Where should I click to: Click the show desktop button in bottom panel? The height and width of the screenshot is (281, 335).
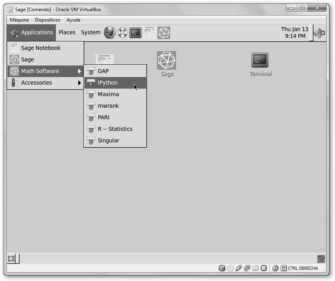point(12,259)
